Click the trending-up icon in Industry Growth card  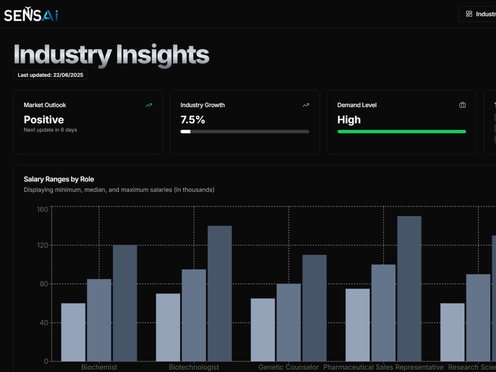point(306,105)
